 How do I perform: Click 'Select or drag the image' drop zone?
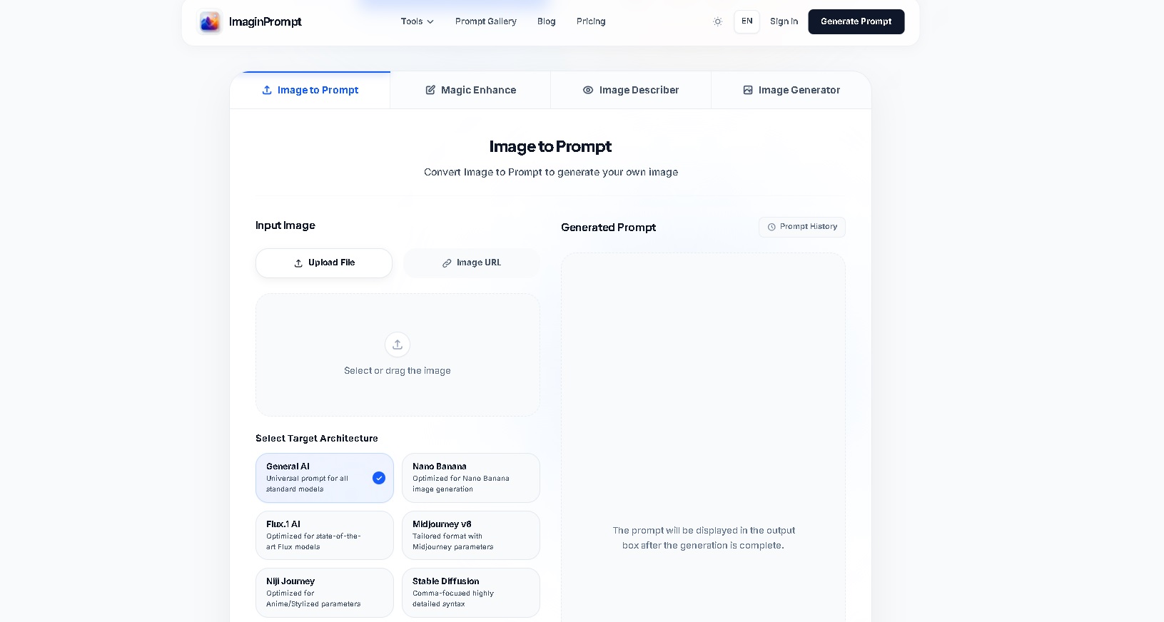[398, 355]
